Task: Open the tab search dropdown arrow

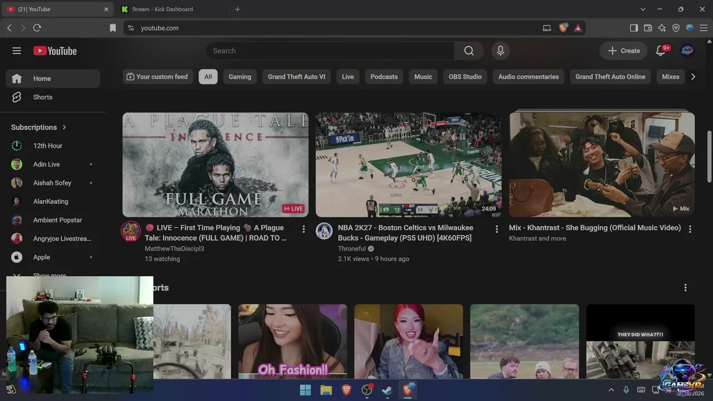Action: pyautogui.click(x=643, y=9)
